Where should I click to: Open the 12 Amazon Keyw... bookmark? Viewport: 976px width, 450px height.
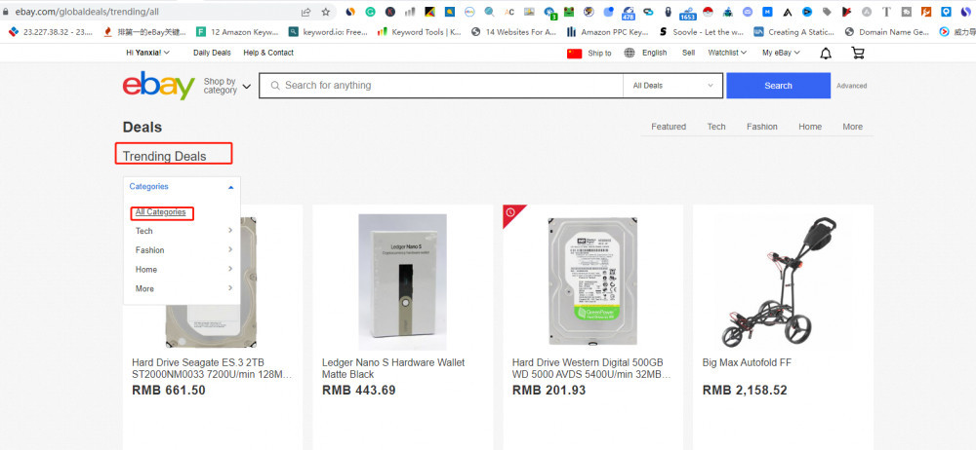pyautogui.click(x=238, y=32)
